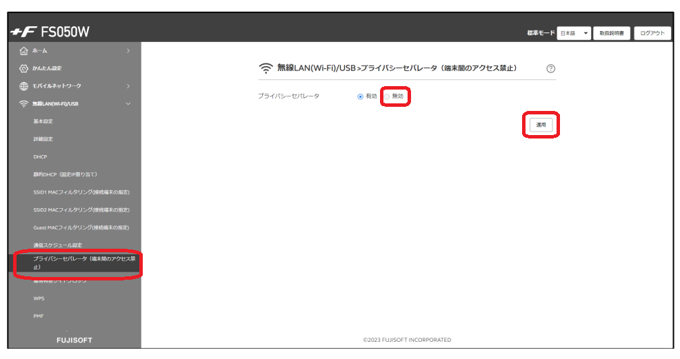
Task: Select the 無効 radio button
Action: point(387,96)
